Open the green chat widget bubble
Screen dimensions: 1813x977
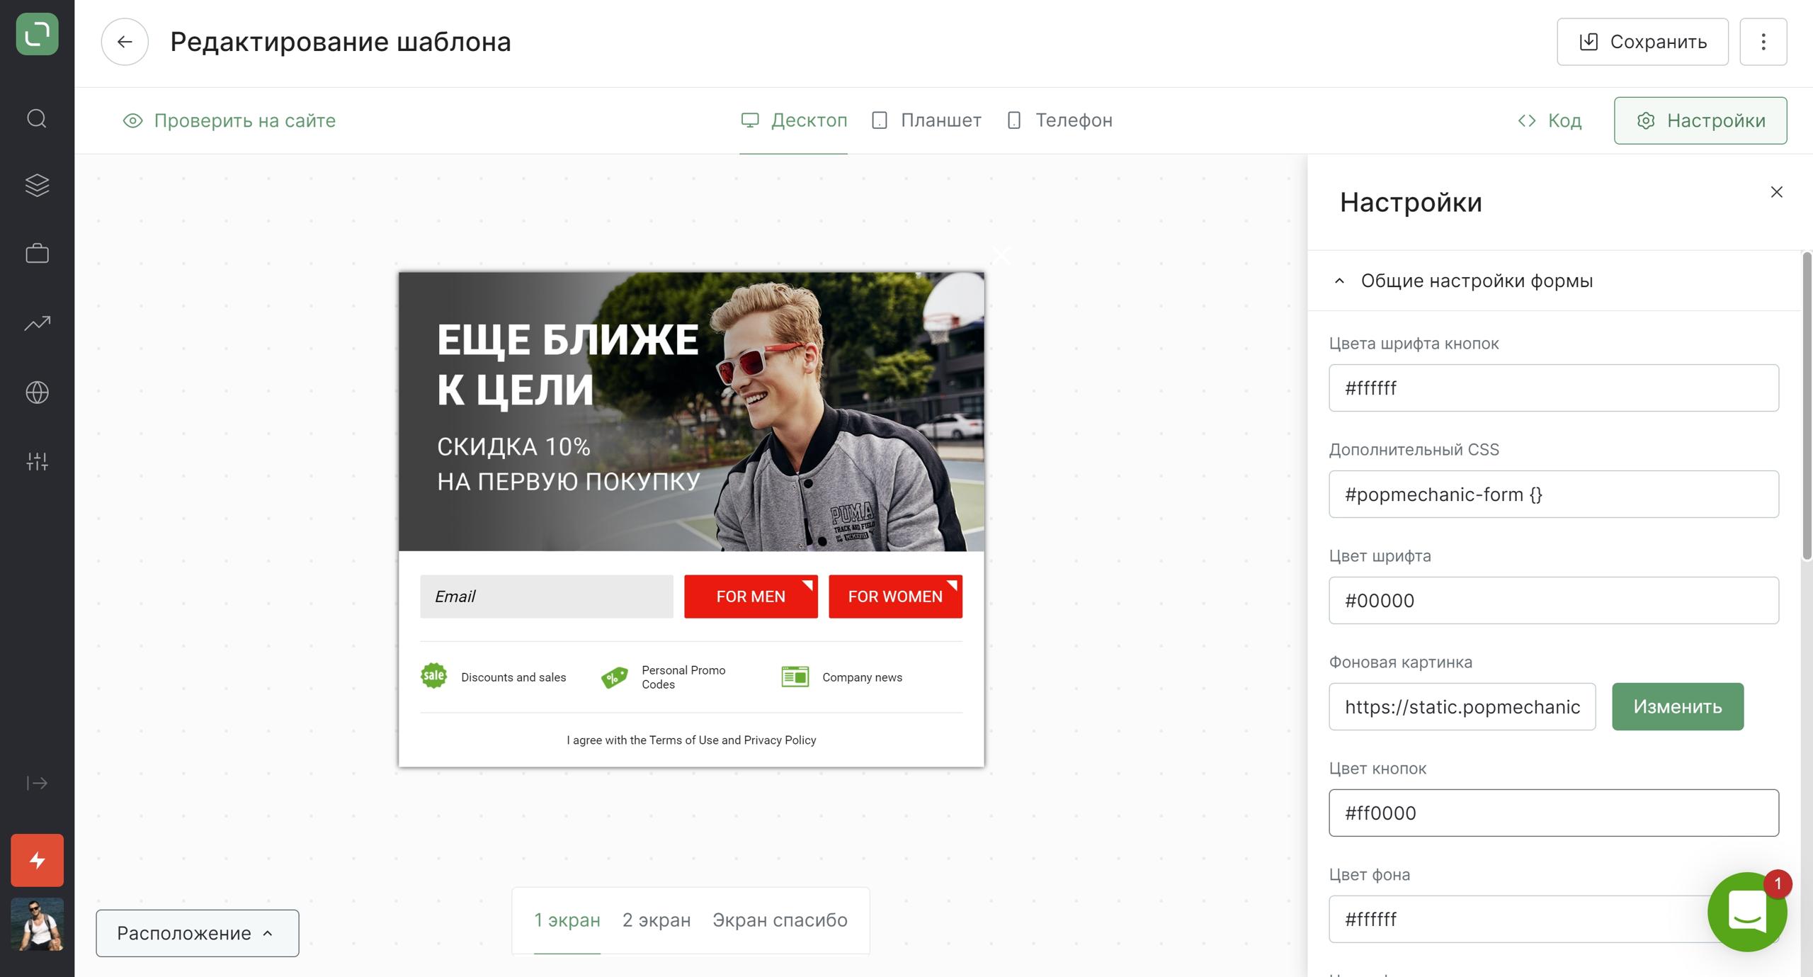(x=1746, y=912)
